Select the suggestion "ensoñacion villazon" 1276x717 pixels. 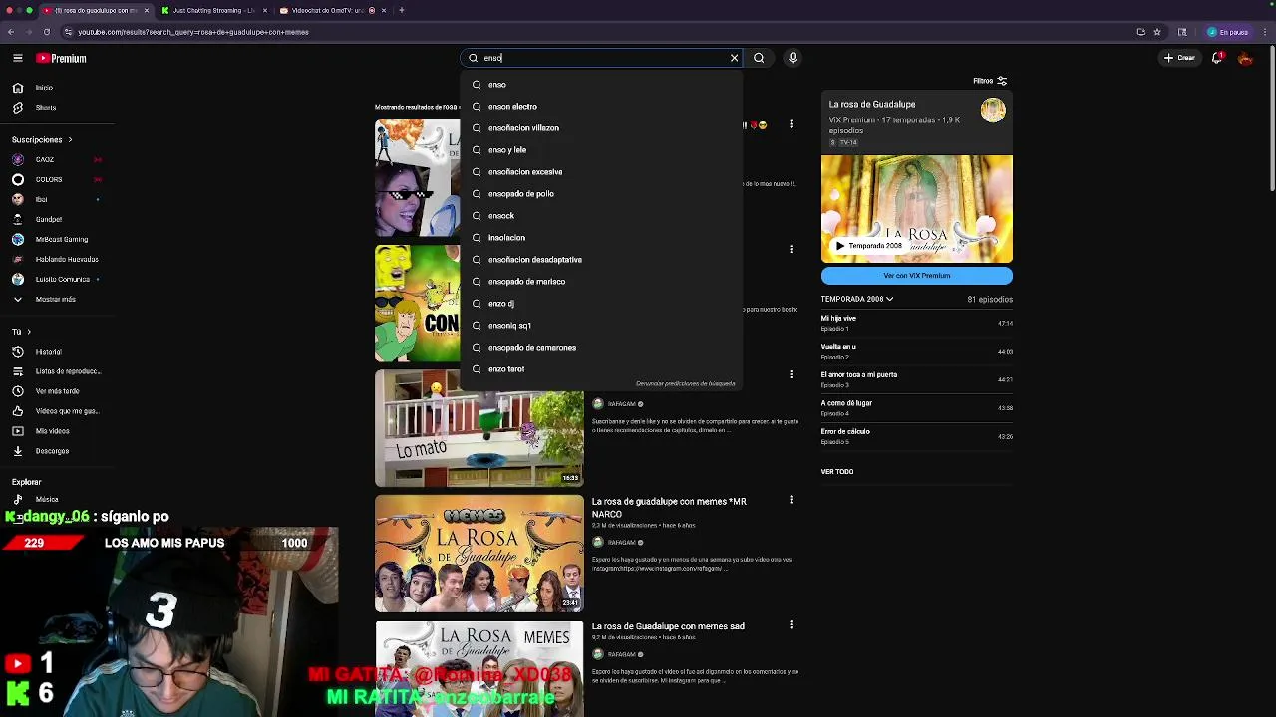pyautogui.click(x=601, y=128)
